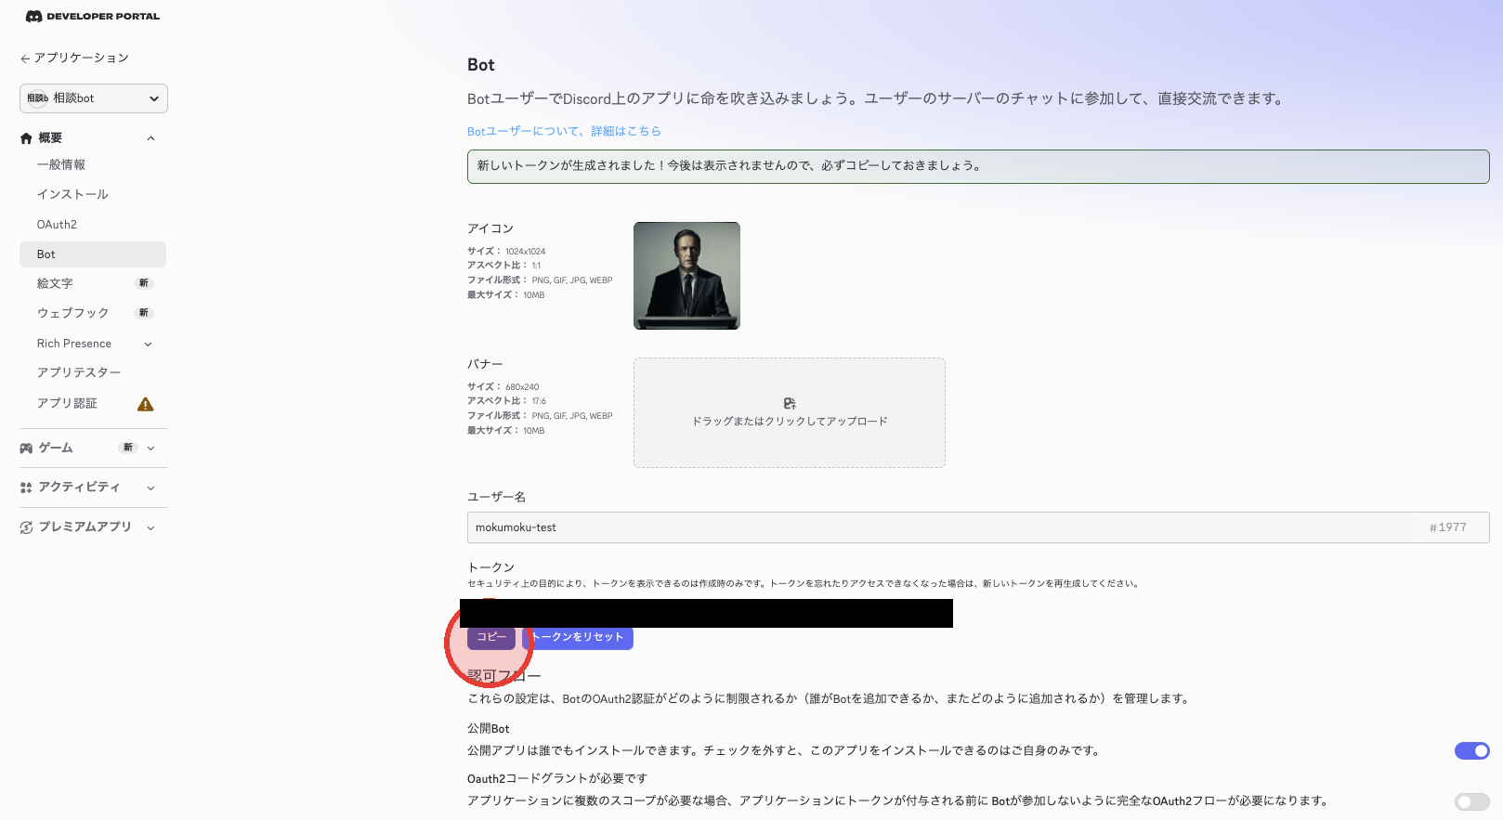Click the #1977 discriminator text
Viewport: 1503px width, 820px height.
click(x=1448, y=527)
